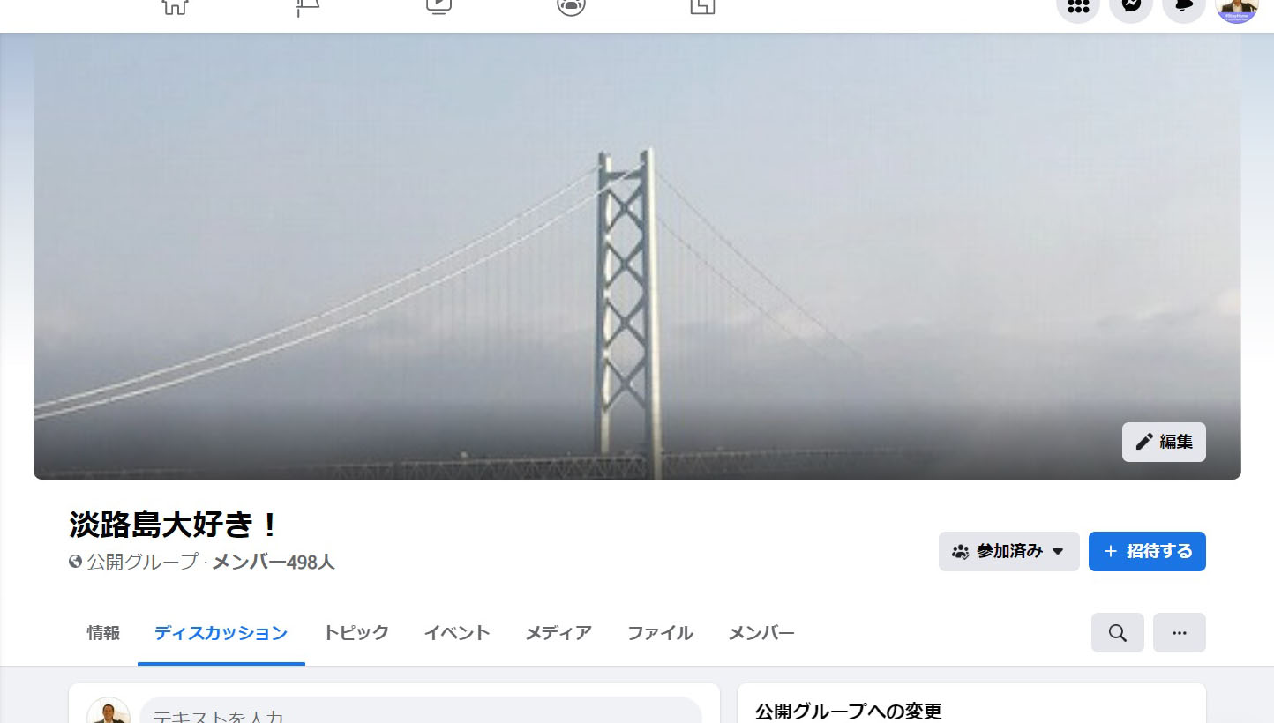
Task: Open the メディア tab
Action: coord(558,633)
